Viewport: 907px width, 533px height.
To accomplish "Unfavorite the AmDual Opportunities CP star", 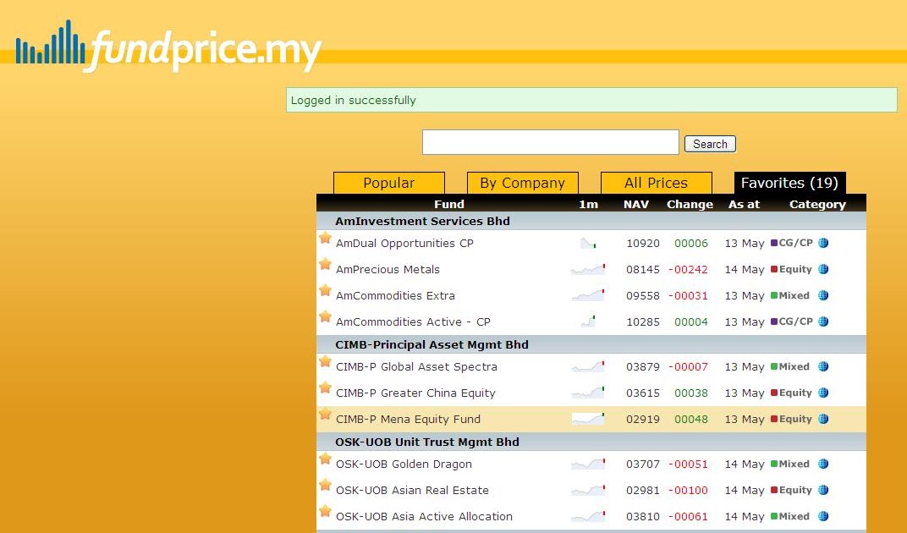I will tap(325, 237).
